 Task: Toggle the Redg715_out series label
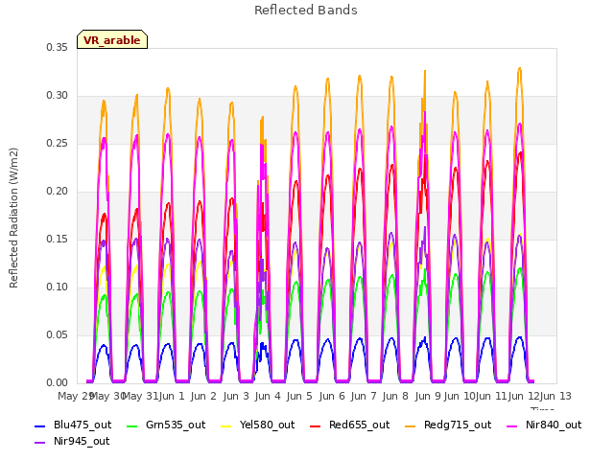coord(458,425)
